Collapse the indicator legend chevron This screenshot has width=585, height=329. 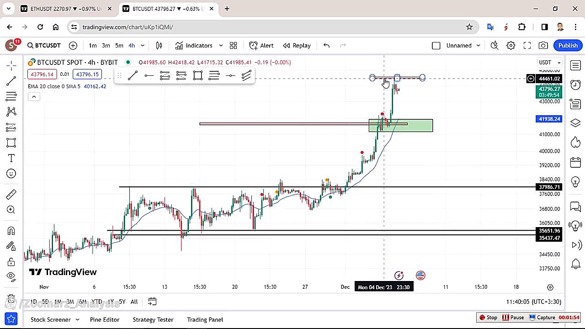tap(34, 96)
